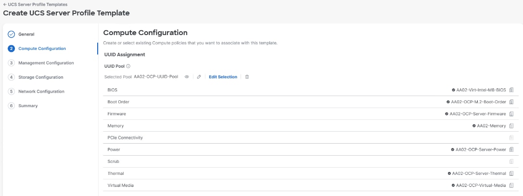The height and width of the screenshot is (196, 523).
Task: Click the number 4 step badge
Action: [12, 77]
